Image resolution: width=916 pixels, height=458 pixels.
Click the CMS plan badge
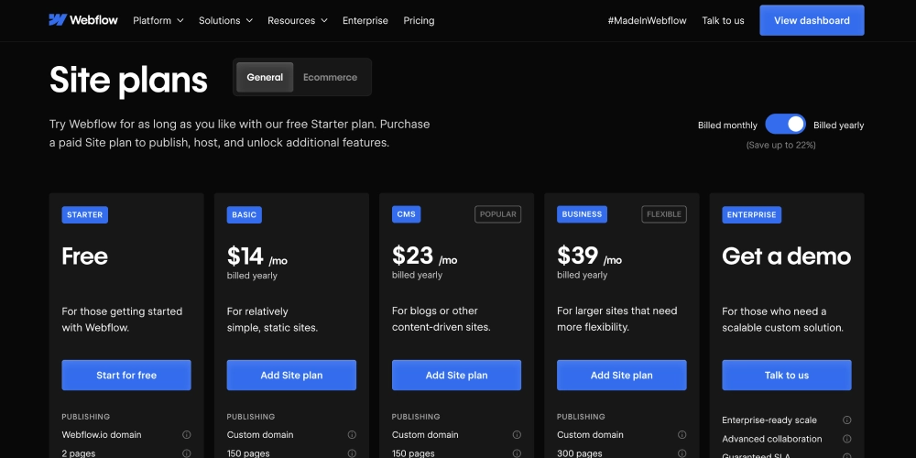(x=406, y=214)
